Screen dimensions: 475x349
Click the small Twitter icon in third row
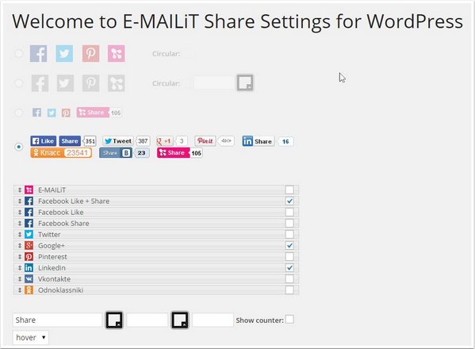click(x=52, y=113)
